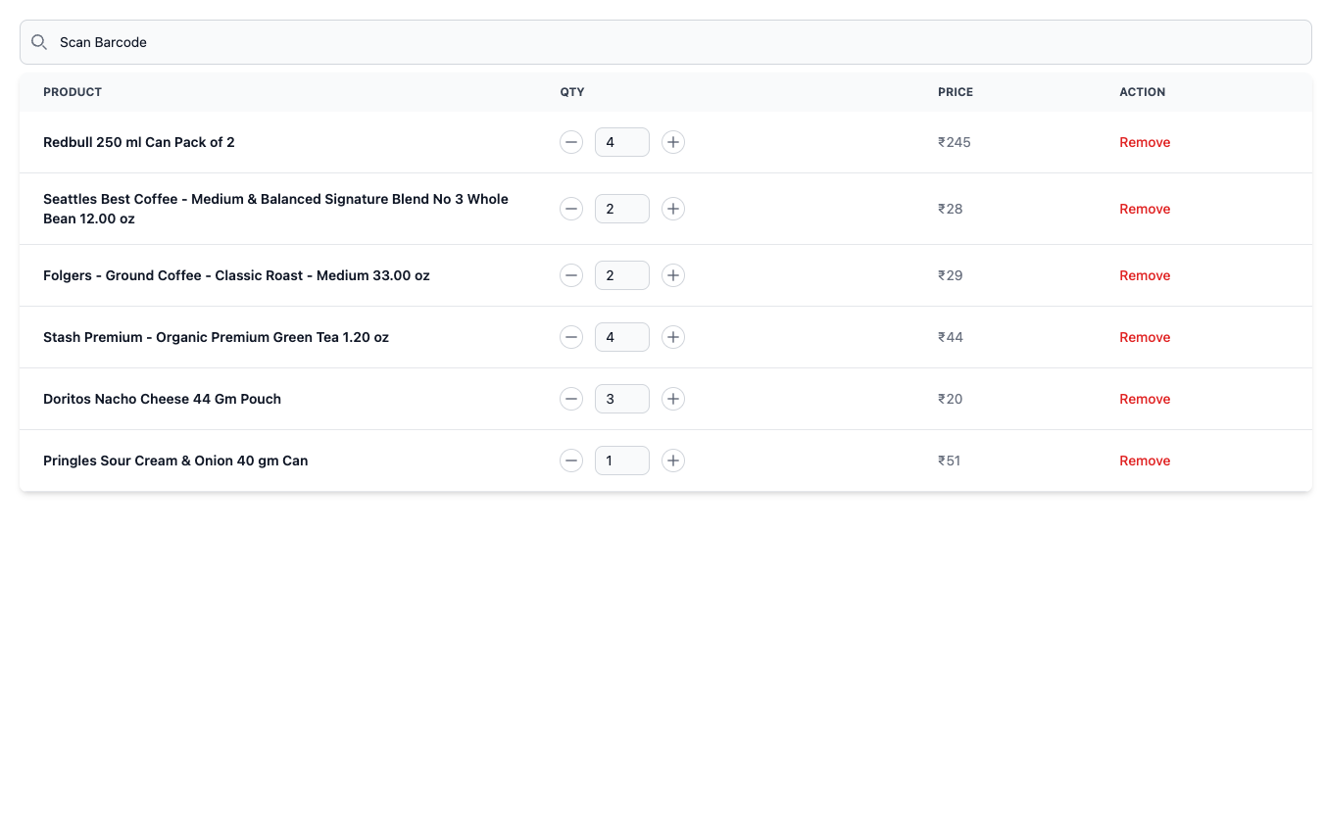Click product name Pringles Sour Cream & Onion

click(x=175, y=461)
